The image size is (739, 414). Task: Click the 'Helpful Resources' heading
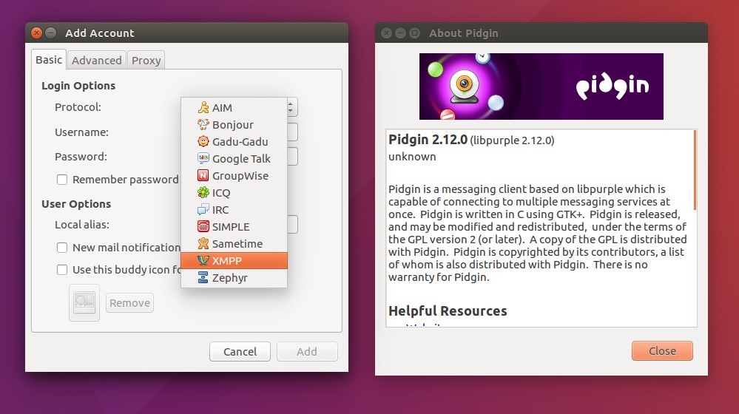coord(448,310)
